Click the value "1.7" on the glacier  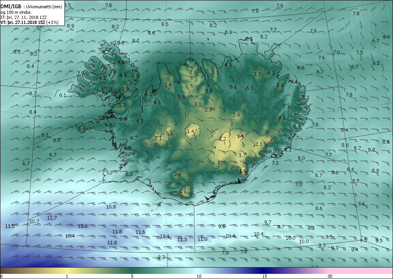[x=242, y=155]
